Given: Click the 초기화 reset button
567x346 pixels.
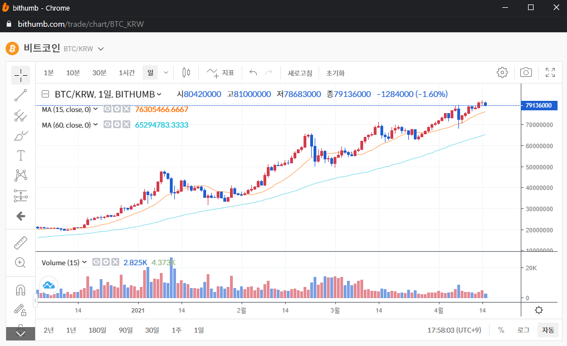Looking at the screenshot, I should [335, 73].
